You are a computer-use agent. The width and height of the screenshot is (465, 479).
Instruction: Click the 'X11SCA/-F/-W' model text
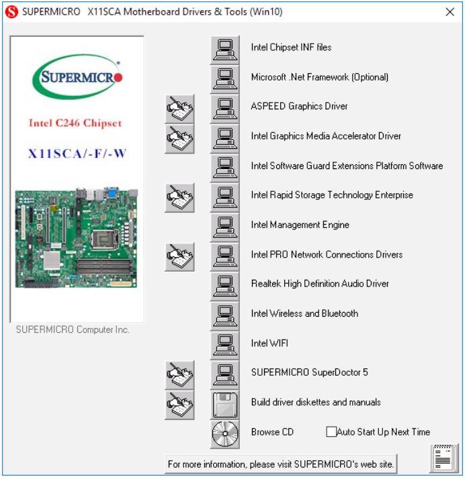click(77, 154)
